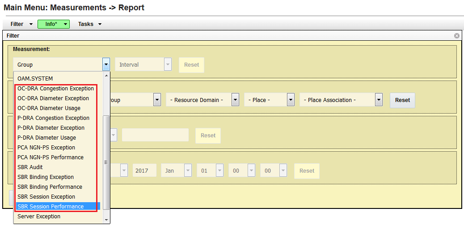
Task: Pick PCA NGN-PS Performance entry
Action: tap(51, 157)
